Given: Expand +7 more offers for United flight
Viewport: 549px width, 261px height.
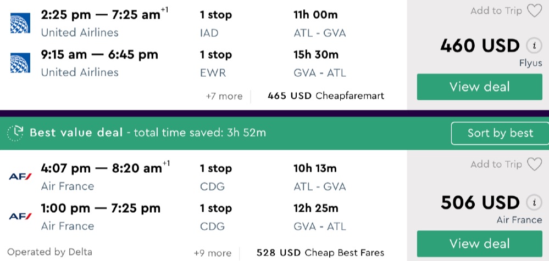Looking at the screenshot, I should (x=224, y=96).
